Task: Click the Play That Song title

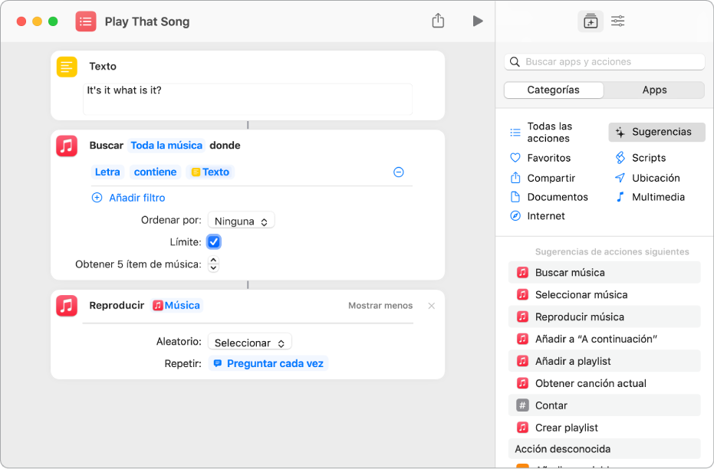Action: pyautogui.click(x=147, y=21)
